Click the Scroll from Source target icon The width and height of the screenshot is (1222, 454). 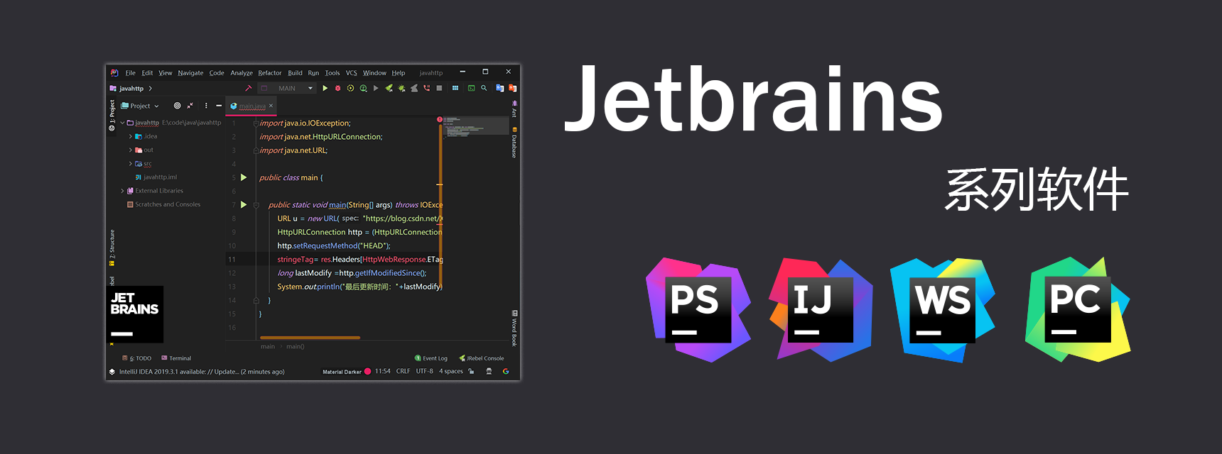(x=177, y=106)
